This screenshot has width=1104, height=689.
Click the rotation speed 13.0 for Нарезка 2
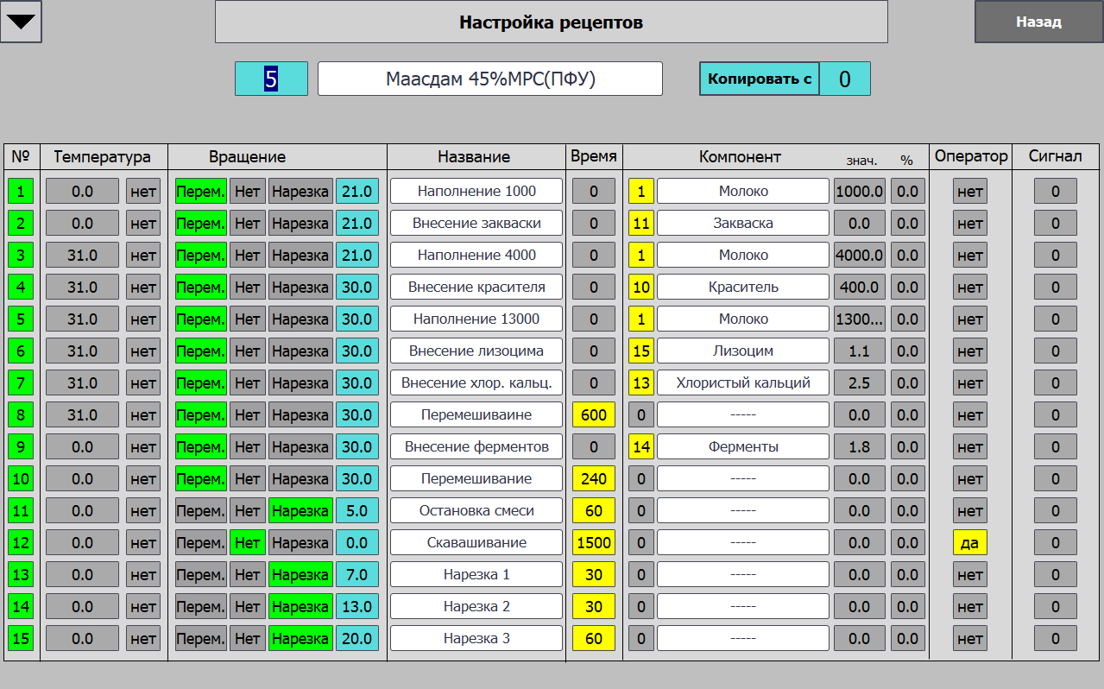point(356,607)
